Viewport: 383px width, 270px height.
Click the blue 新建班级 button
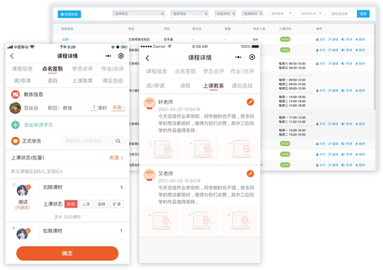point(69,14)
